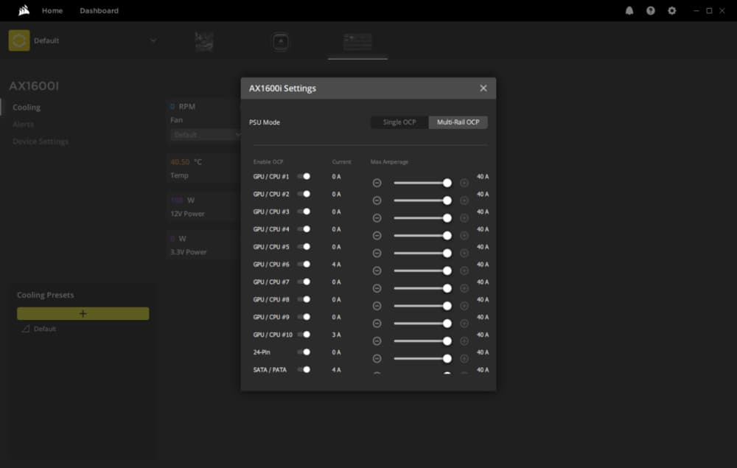Select Alerts in the AX1600i sidebar
Screen dimensions: 737x468
[x=23, y=124]
